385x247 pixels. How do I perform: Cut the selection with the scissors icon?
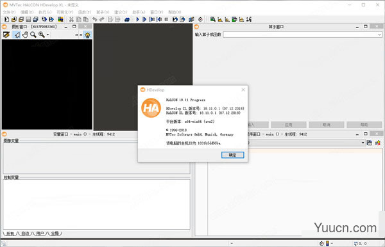coord(71,19)
